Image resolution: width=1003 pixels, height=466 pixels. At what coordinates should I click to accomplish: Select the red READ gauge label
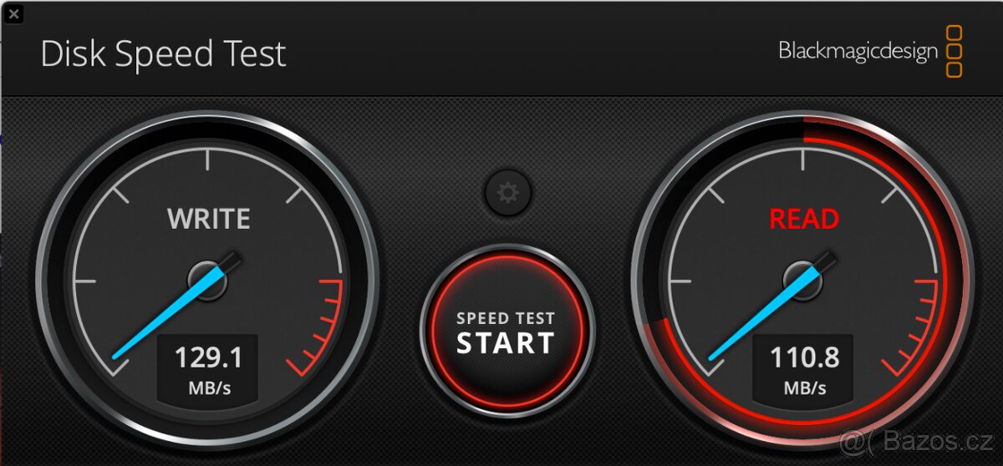804,219
